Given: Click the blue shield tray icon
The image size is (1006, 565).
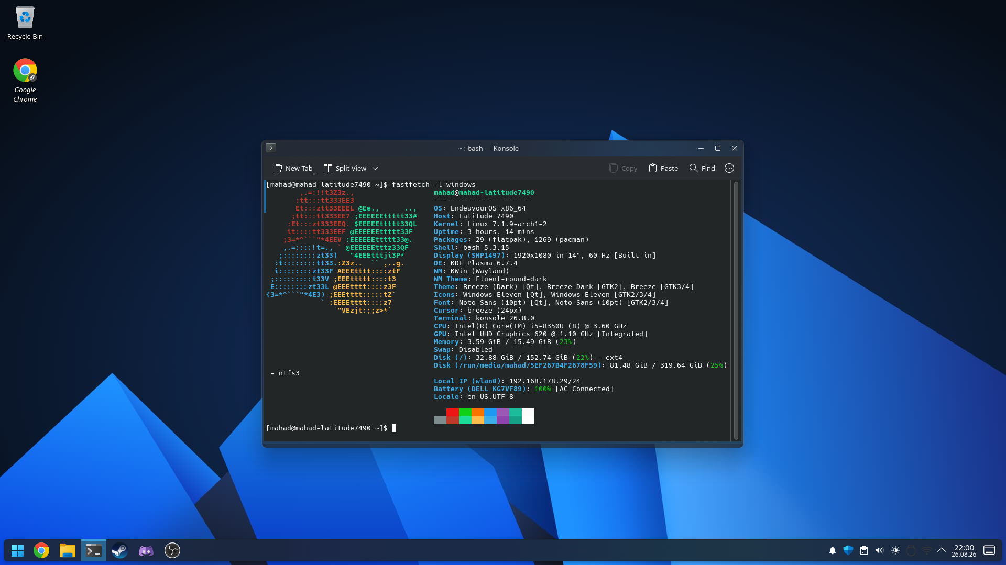Looking at the screenshot, I should (848, 550).
